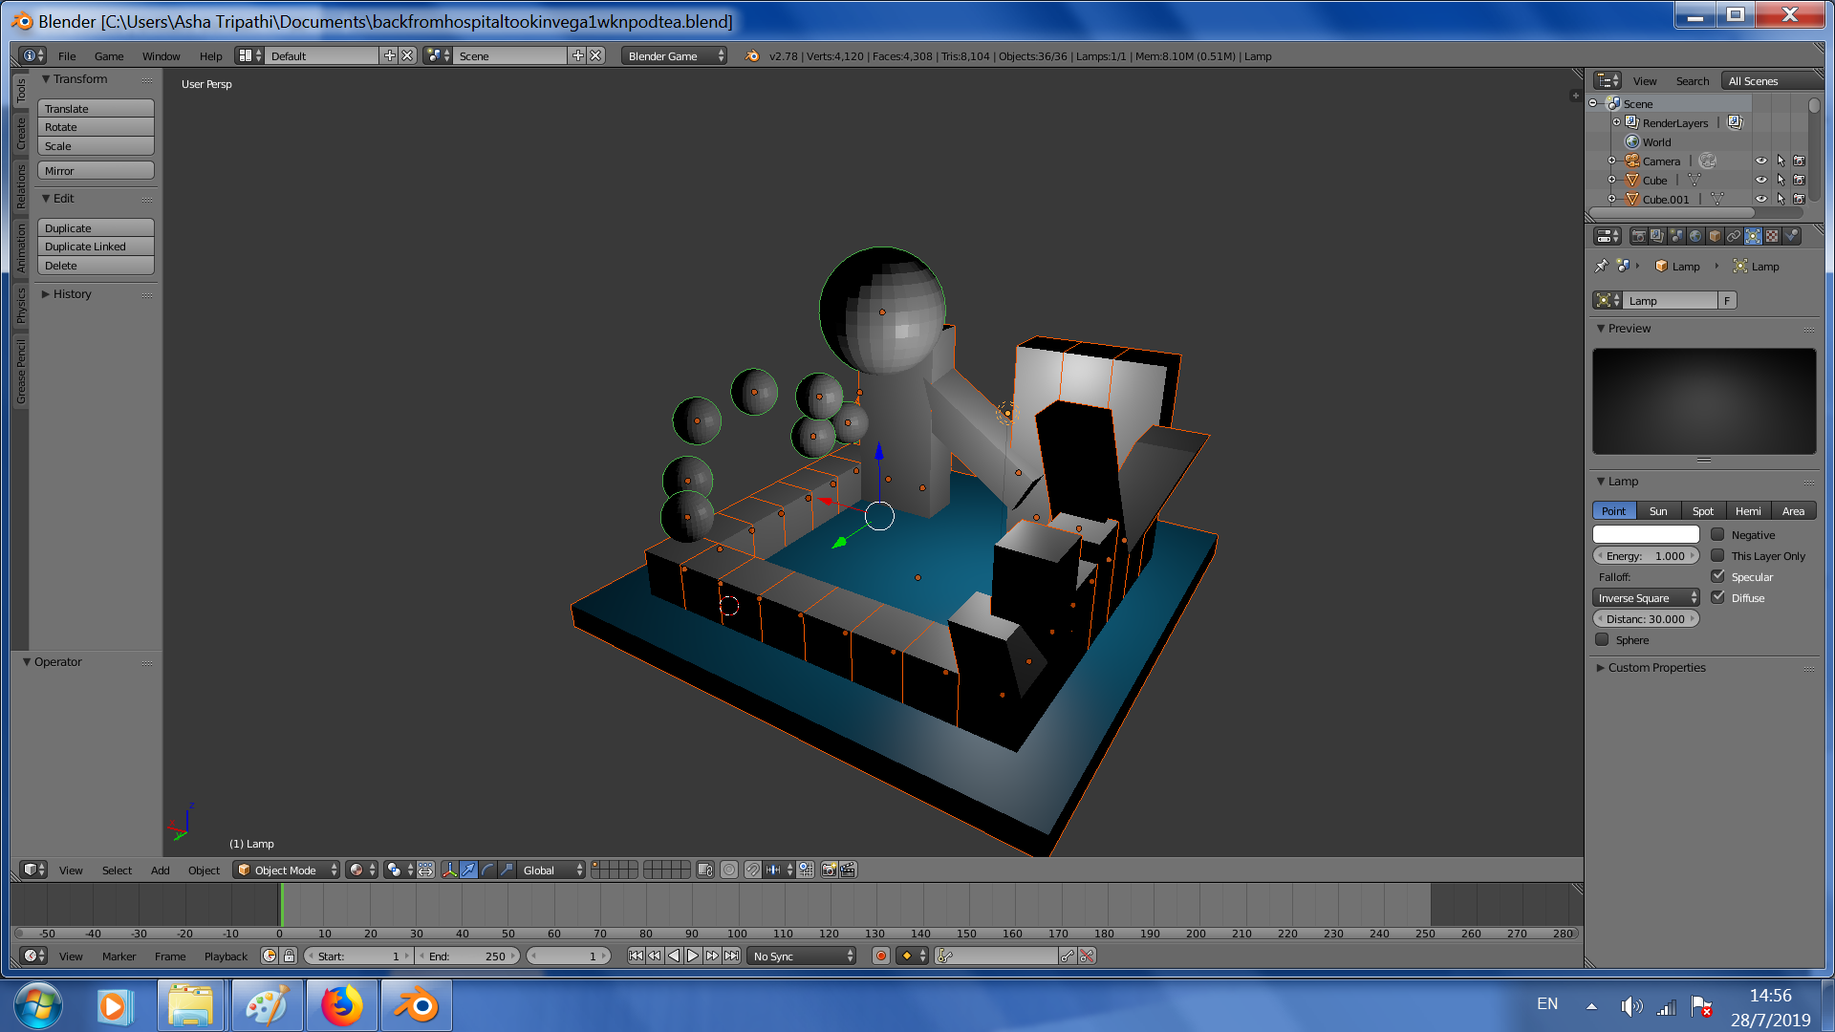This screenshot has height=1032, width=1835.
Task: Open the Render properties camera tab
Action: [x=1638, y=236]
